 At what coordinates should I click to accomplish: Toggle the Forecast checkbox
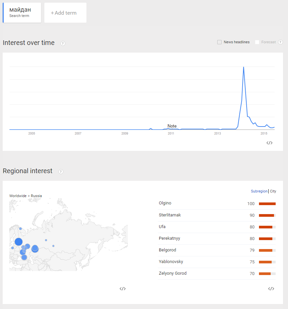click(x=257, y=42)
